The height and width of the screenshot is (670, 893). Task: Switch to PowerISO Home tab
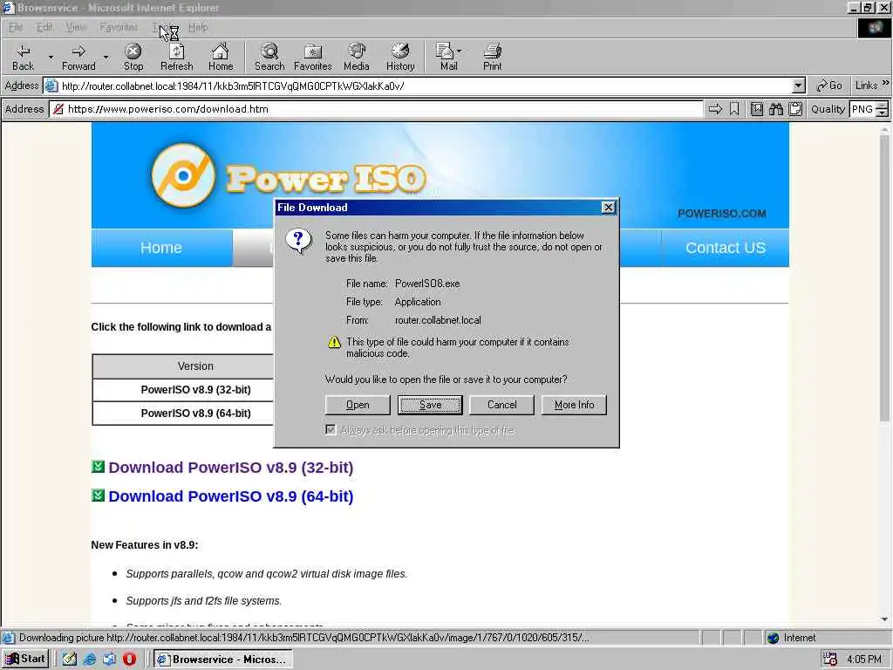tap(161, 248)
